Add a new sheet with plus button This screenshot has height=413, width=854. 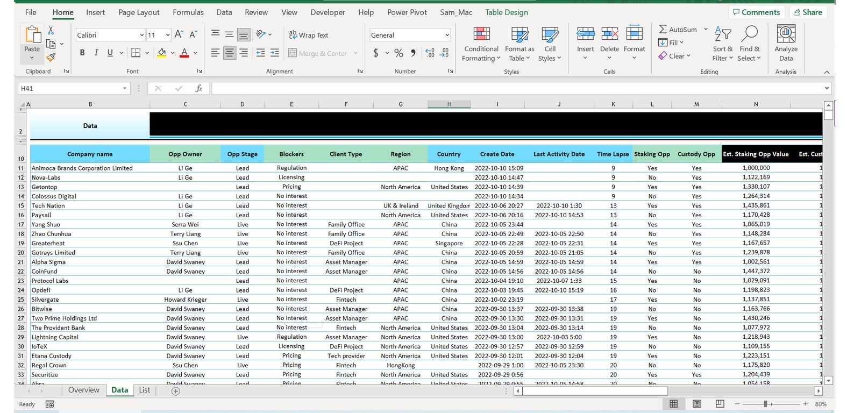pyautogui.click(x=175, y=391)
